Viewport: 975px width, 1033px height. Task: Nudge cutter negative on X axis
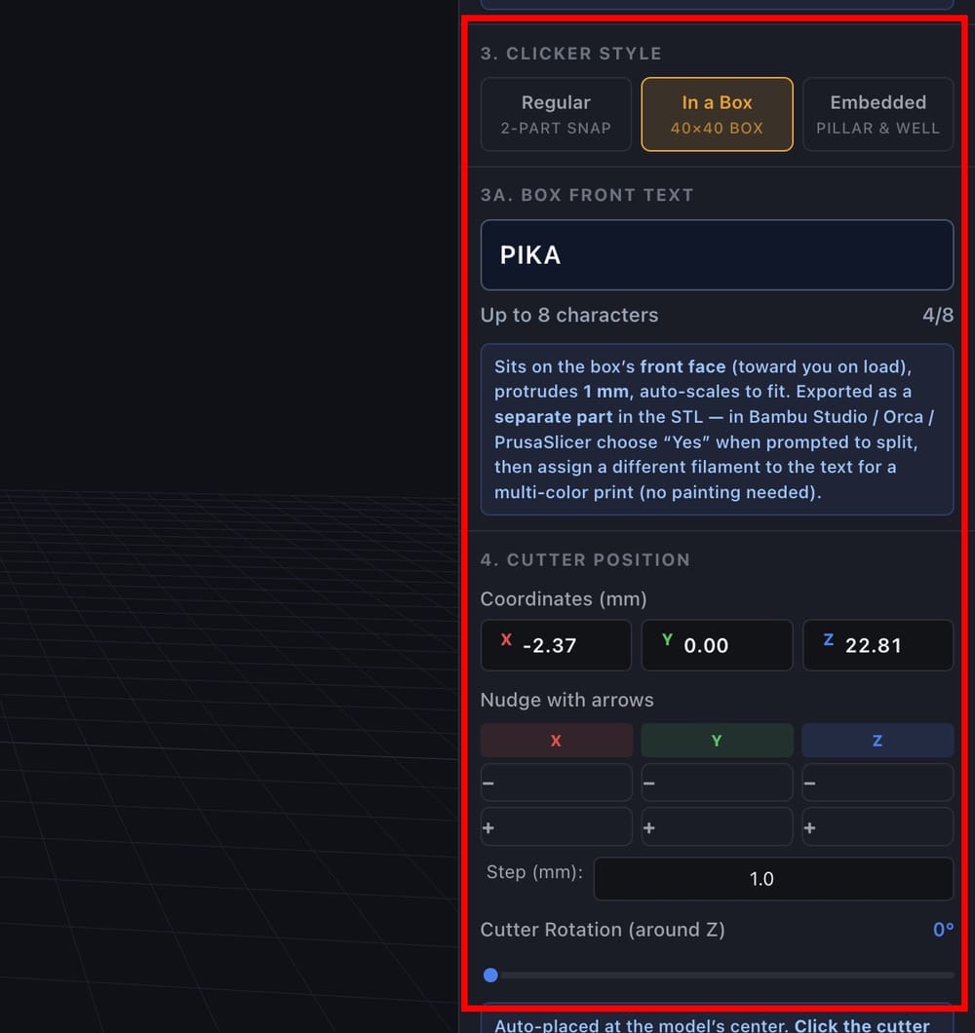pos(556,783)
